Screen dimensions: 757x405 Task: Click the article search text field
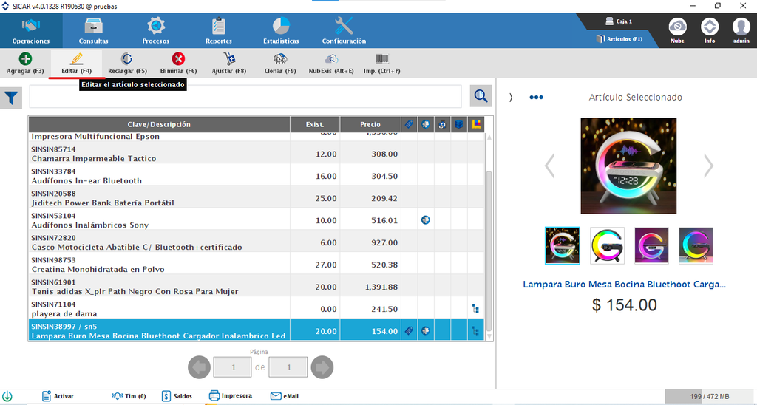(x=245, y=97)
